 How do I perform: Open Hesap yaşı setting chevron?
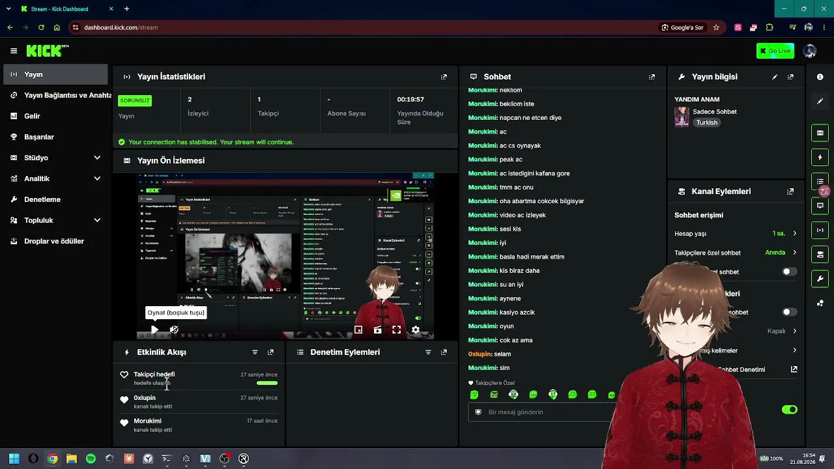point(794,234)
